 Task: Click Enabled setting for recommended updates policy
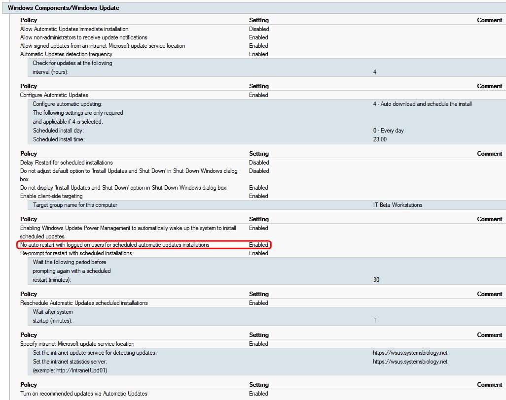point(258,394)
